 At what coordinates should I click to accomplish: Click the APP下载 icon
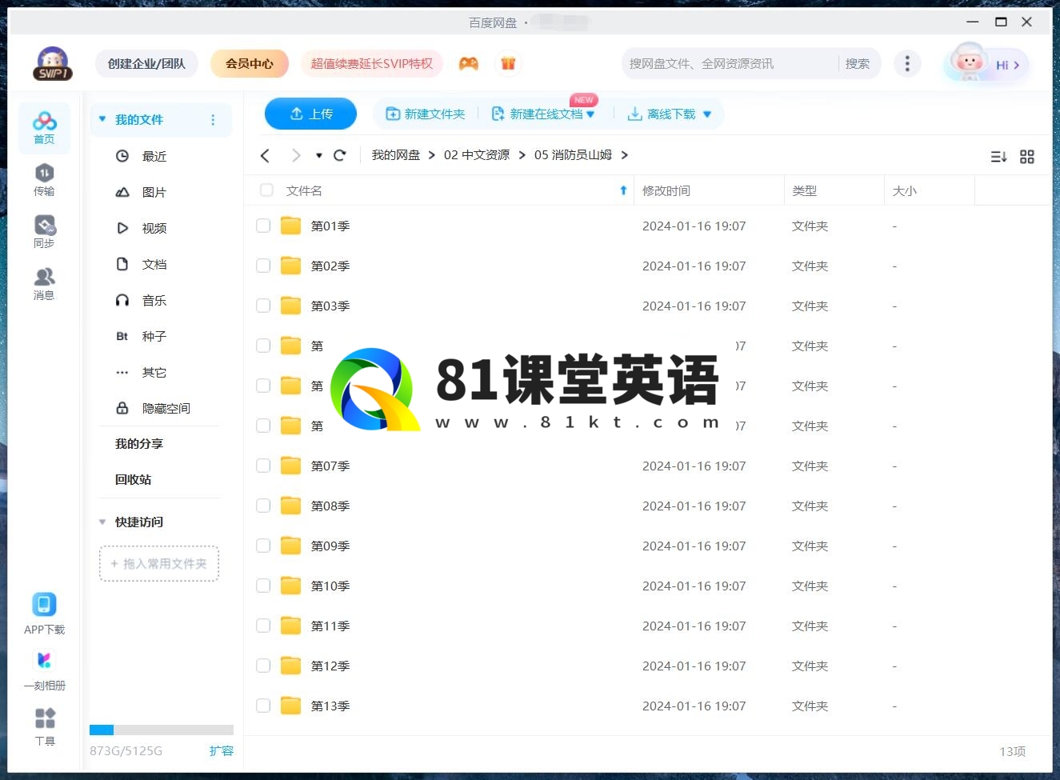44,604
